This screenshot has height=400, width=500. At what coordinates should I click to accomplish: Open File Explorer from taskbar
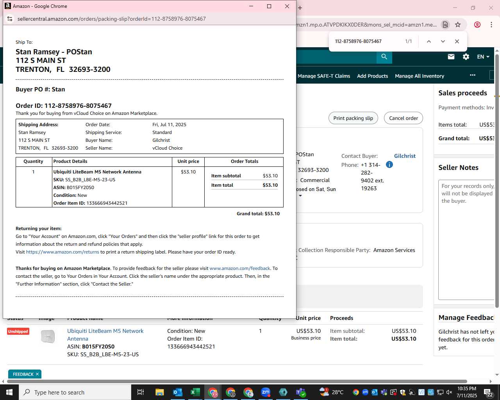tap(159, 392)
